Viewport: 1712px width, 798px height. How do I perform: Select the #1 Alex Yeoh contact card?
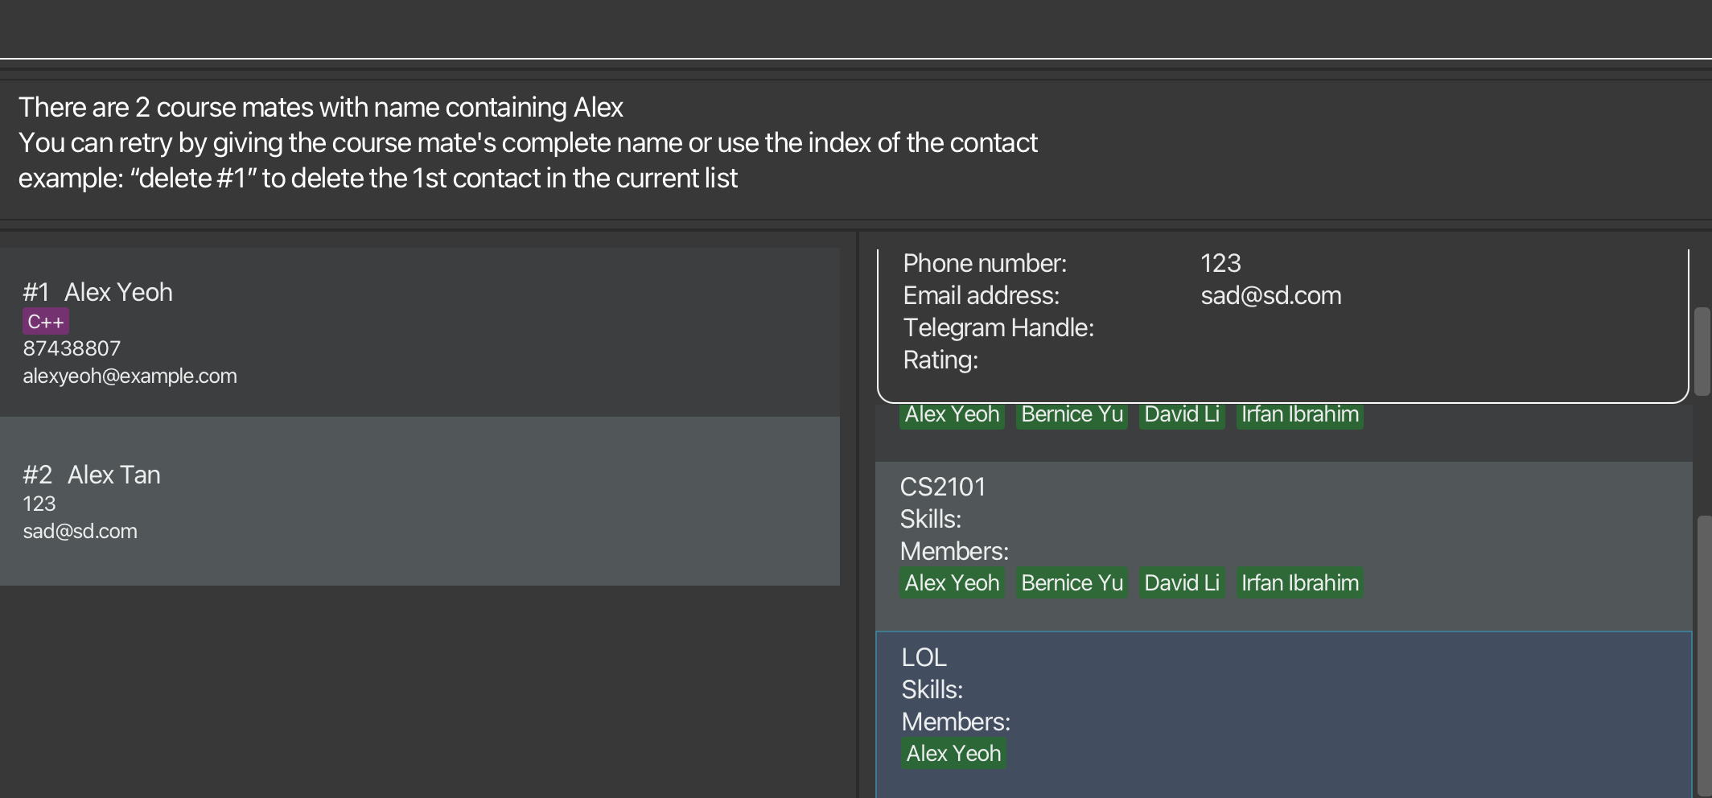click(418, 331)
